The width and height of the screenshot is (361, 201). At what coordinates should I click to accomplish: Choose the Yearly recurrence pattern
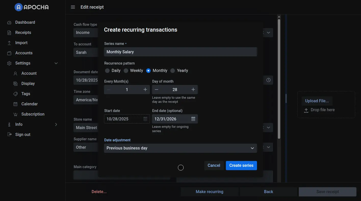pyautogui.click(x=173, y=71)
